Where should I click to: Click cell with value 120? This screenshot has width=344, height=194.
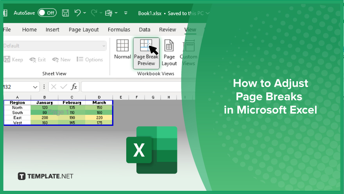pos(45,107)
